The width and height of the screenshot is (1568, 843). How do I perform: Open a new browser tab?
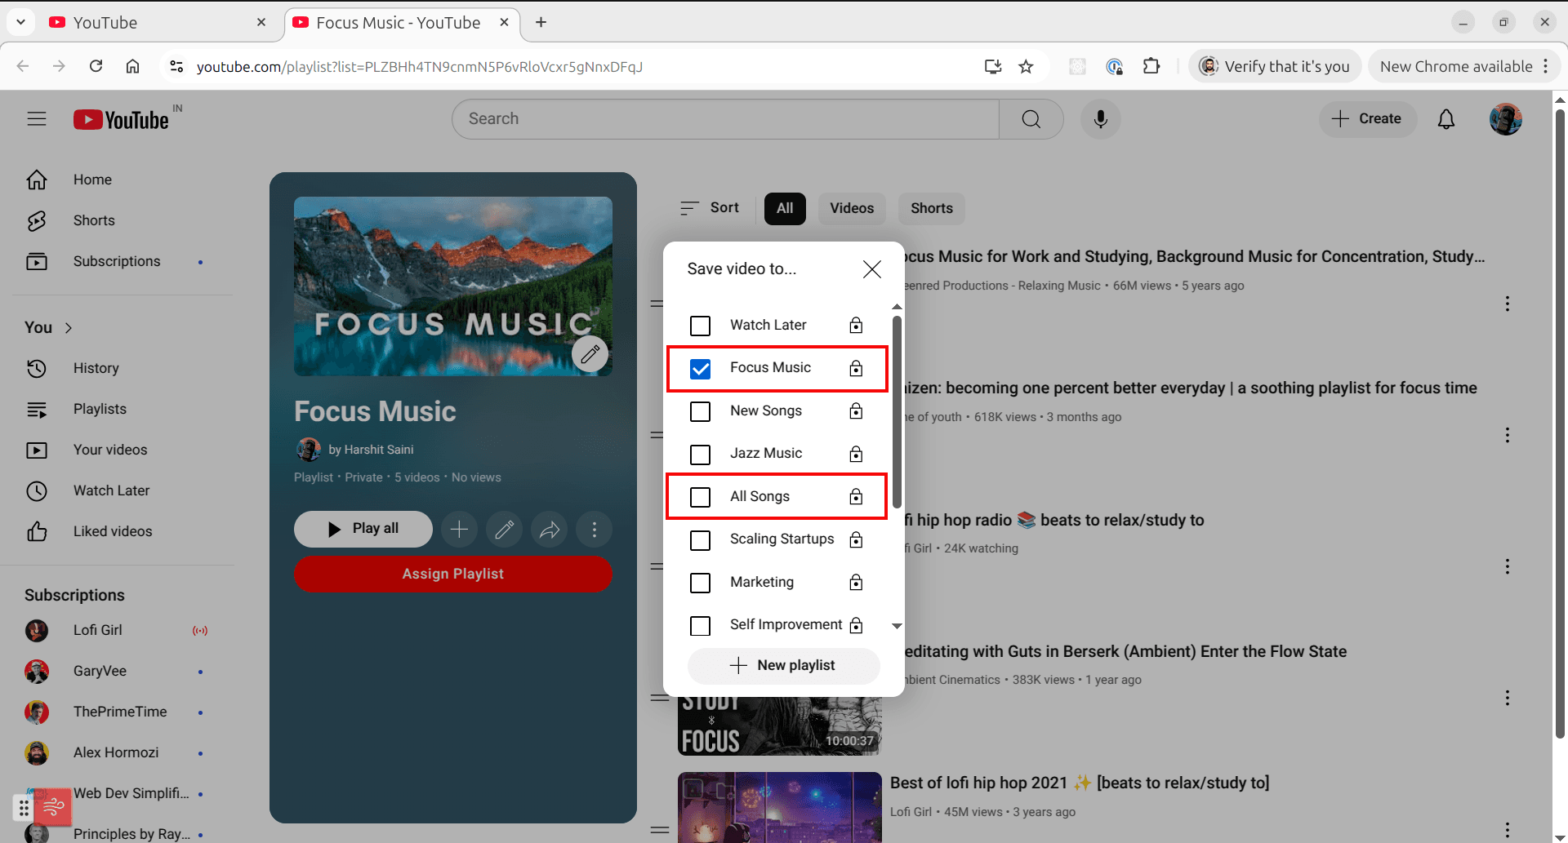tap(541, 22)
